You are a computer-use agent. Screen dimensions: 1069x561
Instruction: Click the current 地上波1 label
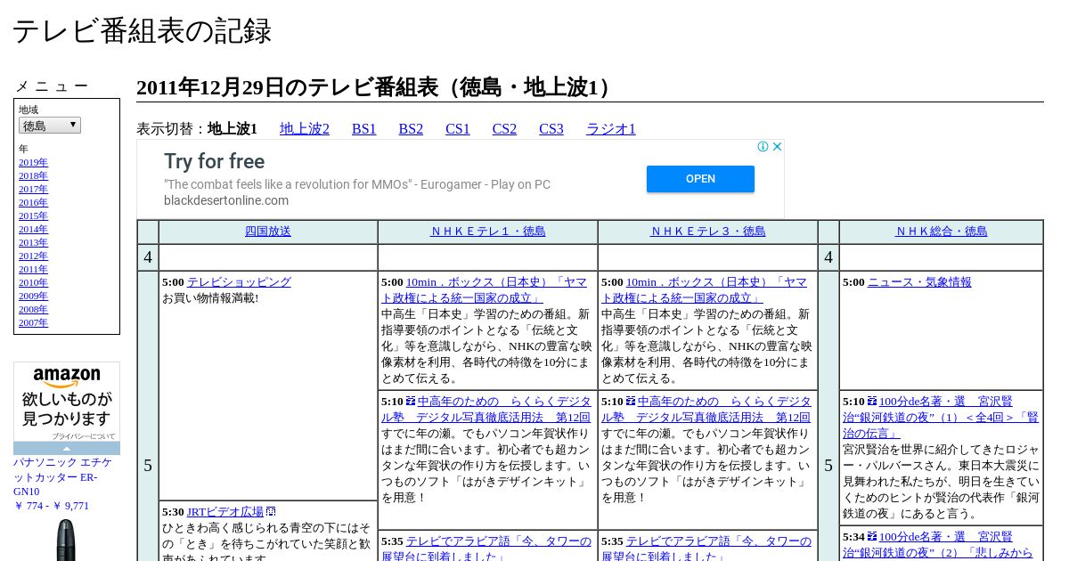(233, 129)
